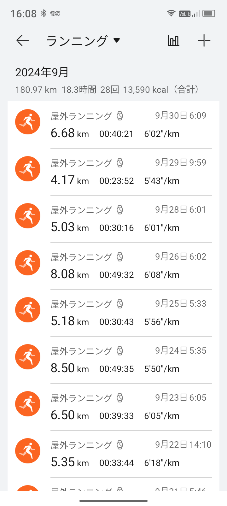Viewport: 227px width, 506px height.
Task: Tap the watch icon on the 9月24日 run
Action: (120, 351)
